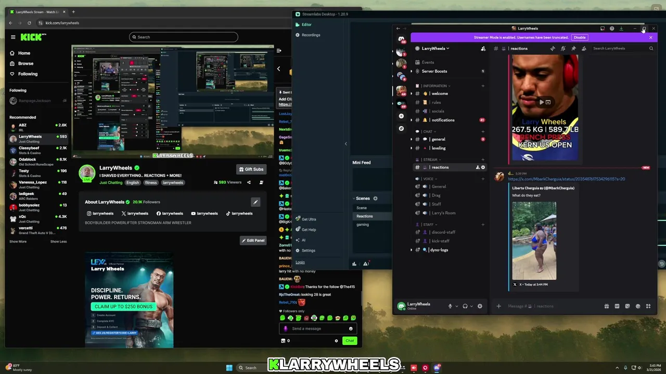
Task: Click the attachment plus icon in Discord message bar
Action: [x=498, y=306]
